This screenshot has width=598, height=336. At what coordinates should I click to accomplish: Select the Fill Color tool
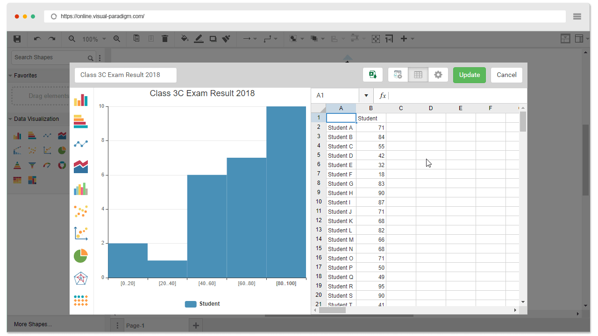pos(185,39)
